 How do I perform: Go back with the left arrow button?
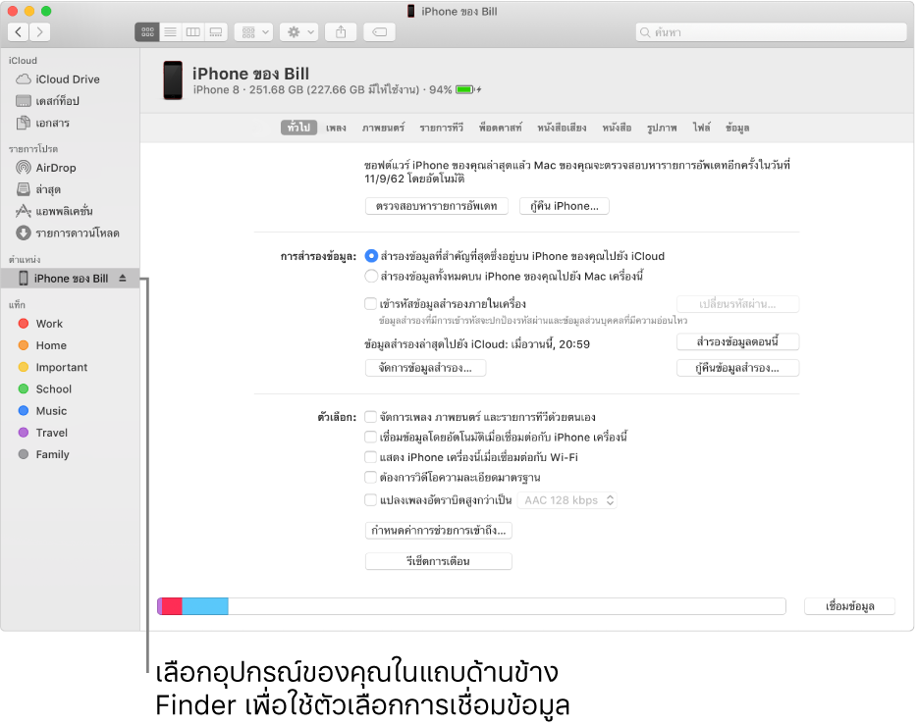coord(18,32)
